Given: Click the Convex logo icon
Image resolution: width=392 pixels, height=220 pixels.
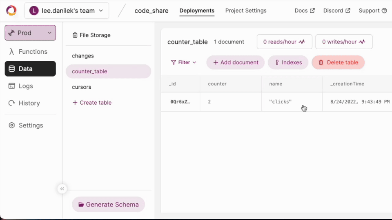Looking at the screenshot, I should pos(11,11).
